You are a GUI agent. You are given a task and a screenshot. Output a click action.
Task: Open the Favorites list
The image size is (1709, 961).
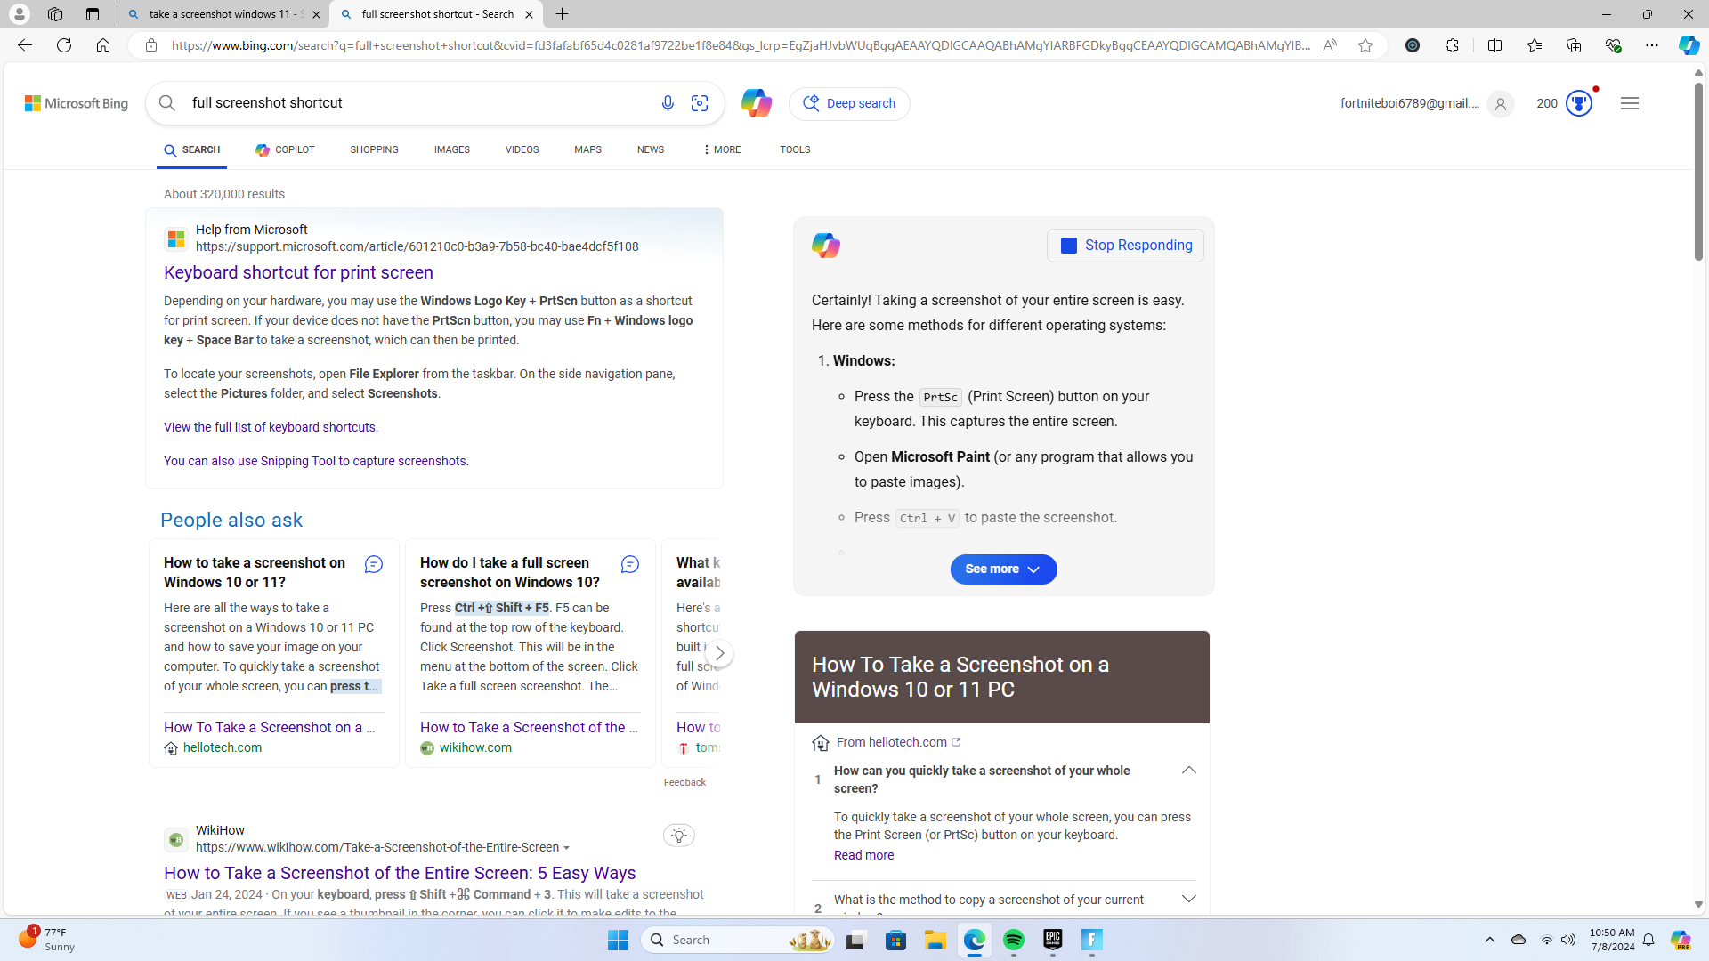tap(1535, 45)
